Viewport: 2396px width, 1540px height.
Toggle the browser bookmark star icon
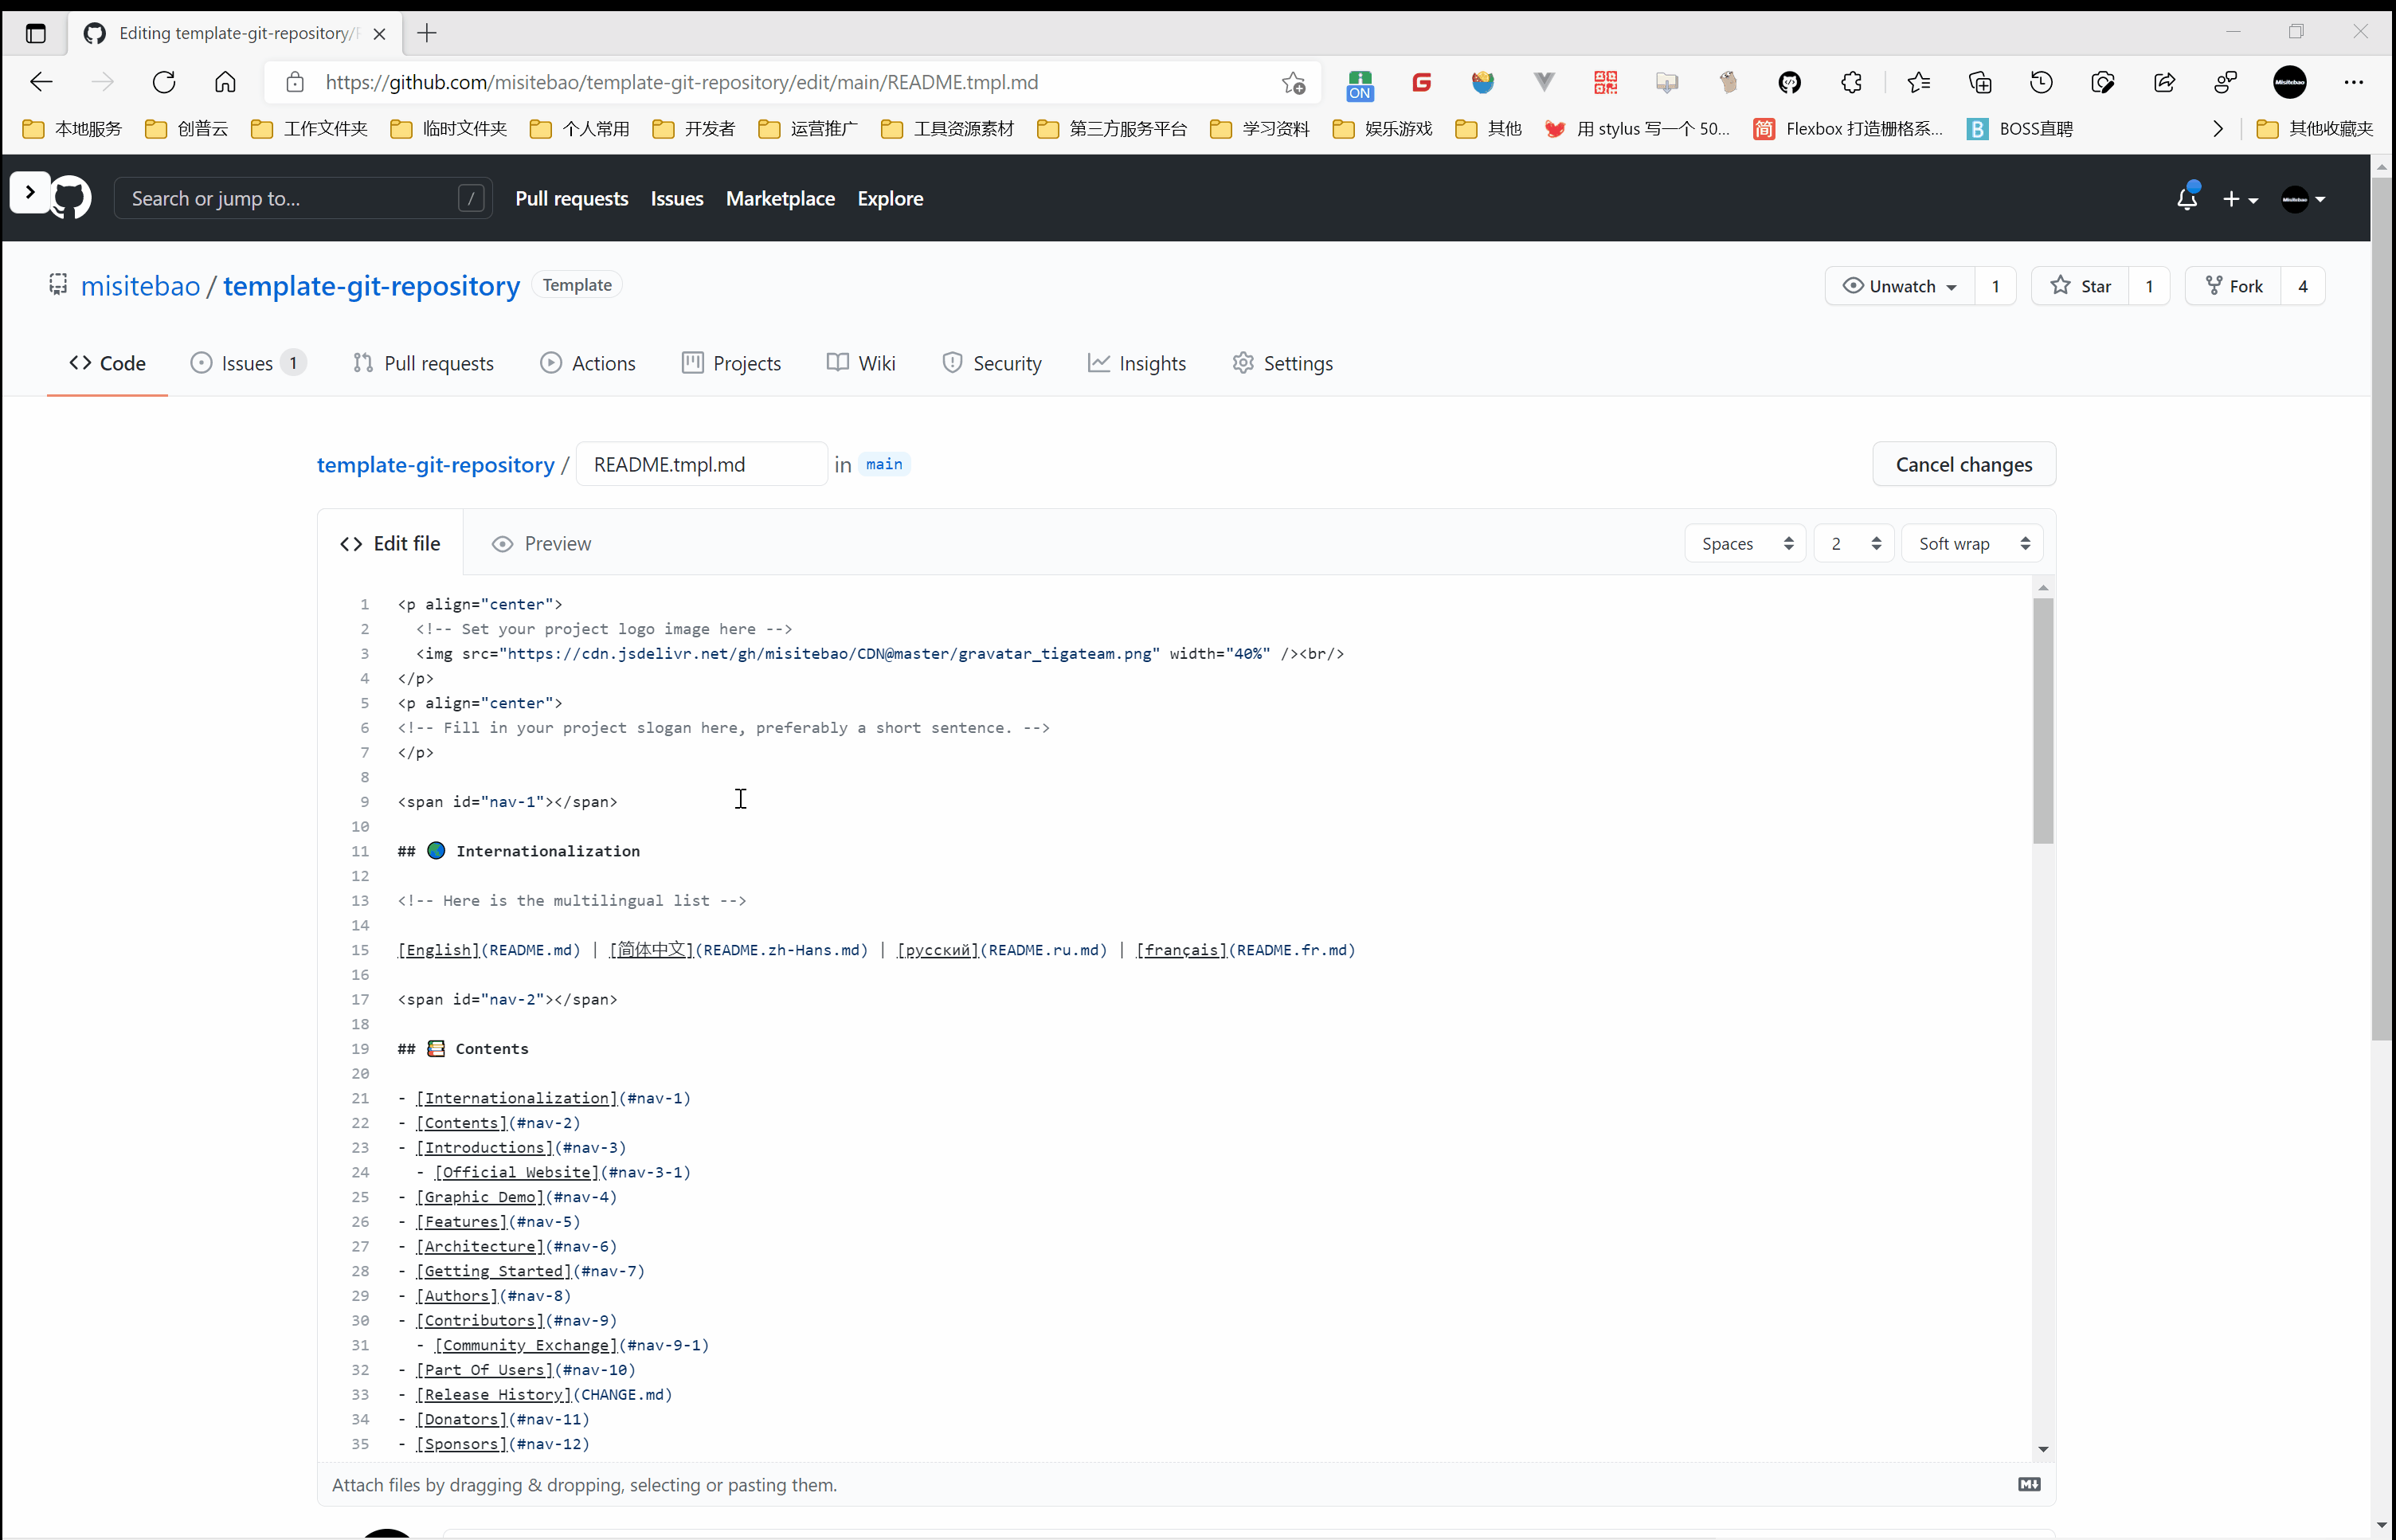coord(1292,82)
